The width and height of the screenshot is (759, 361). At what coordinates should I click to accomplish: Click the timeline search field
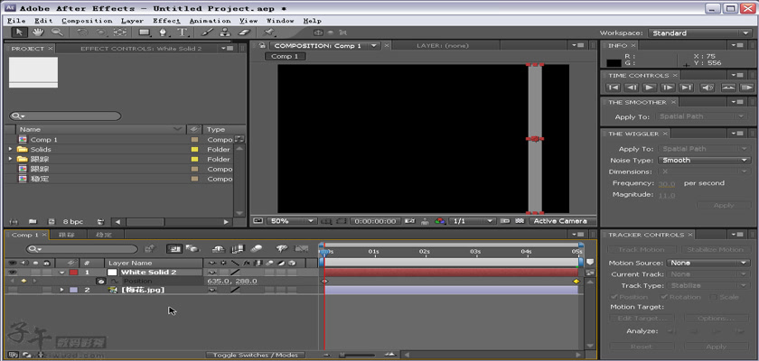coord(82,249)
